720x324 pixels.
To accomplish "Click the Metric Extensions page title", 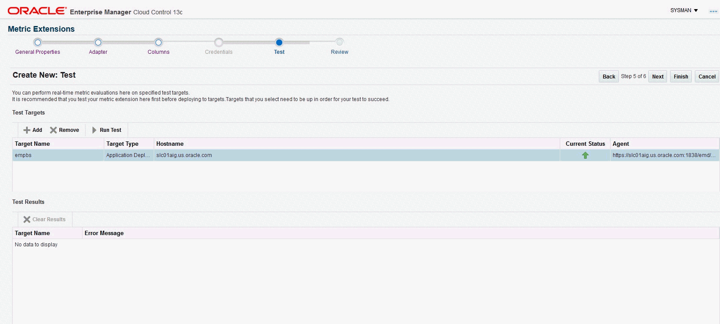I will [x=41, y=29].
